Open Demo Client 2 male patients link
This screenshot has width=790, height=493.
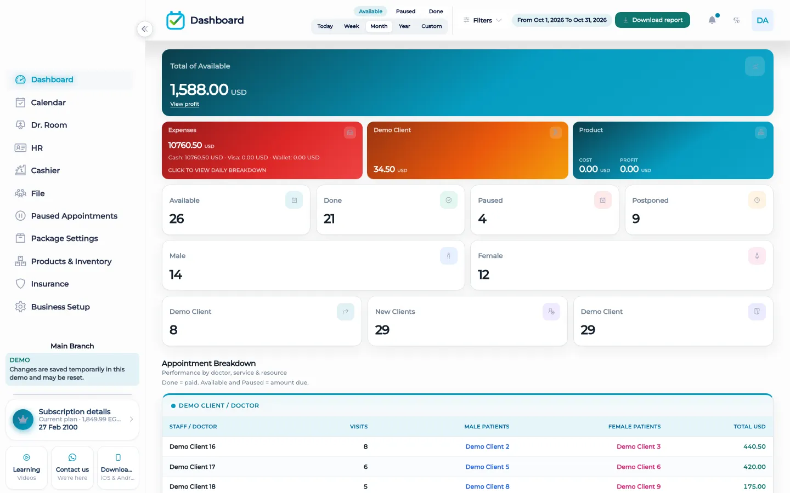(487, 447)
